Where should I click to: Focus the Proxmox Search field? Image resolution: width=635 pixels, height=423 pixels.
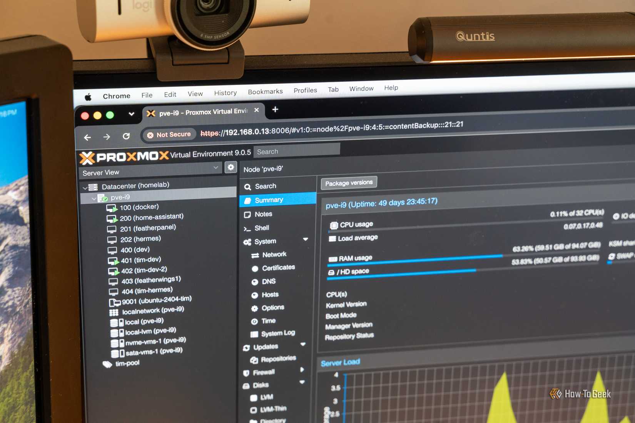297,151
